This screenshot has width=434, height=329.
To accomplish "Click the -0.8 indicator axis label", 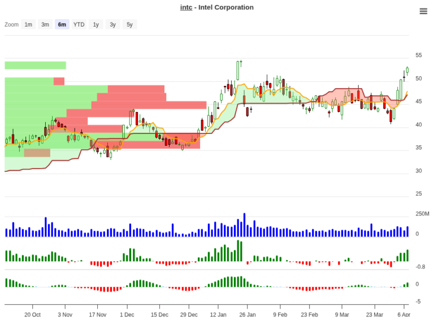I will coord(420,267).
